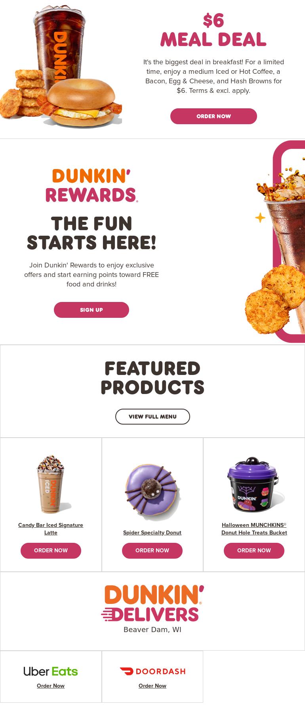
Task: Click the rewards drink and hash browns image
Action: point(275,241)
